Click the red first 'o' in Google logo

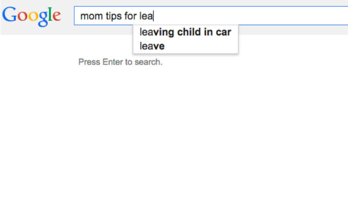click(x=22, y=16)
